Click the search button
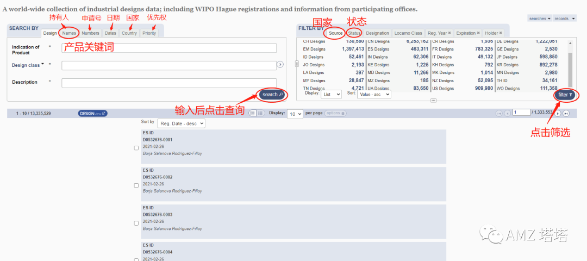The width and height of the screenshot is (587, 261). coord(272,95)
